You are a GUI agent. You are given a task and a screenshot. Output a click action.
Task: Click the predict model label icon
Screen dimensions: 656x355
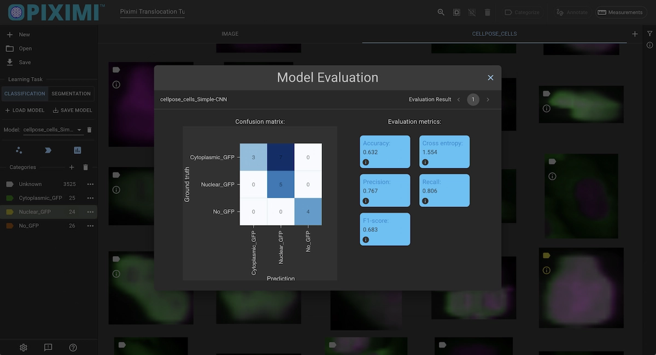click(x=48, y=150)
